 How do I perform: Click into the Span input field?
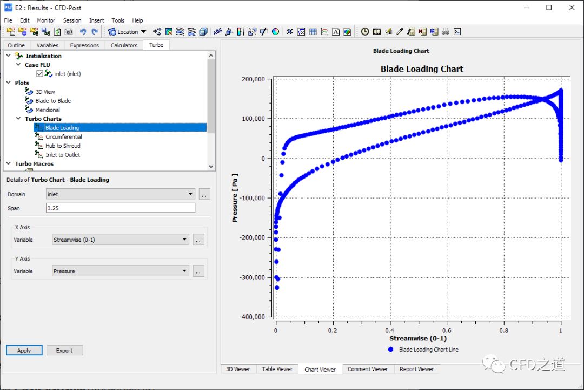(x=121, y=208)
